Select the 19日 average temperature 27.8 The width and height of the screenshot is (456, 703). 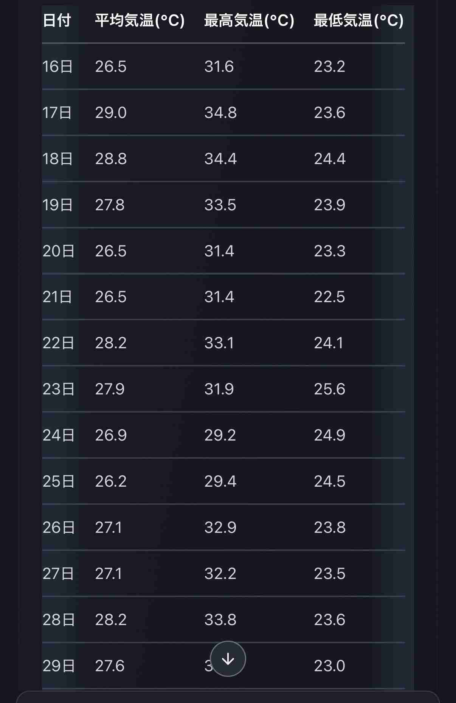(x=110, y=205)
